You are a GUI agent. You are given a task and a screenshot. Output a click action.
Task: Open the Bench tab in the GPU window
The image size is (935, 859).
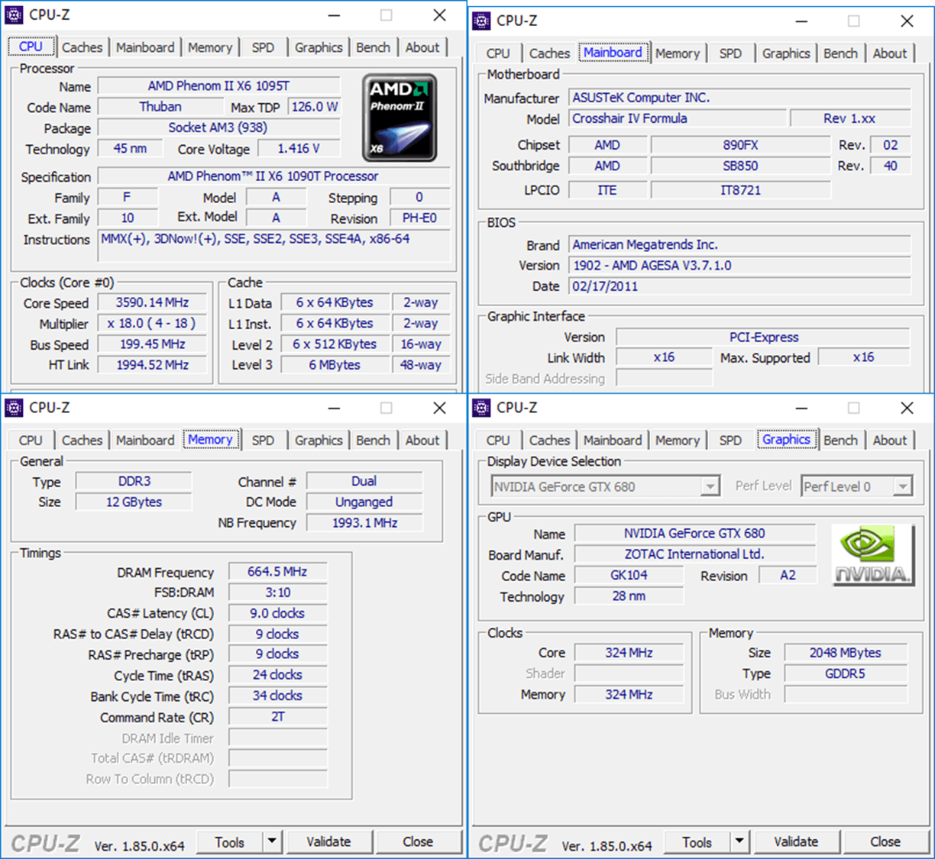coord(840,441)
